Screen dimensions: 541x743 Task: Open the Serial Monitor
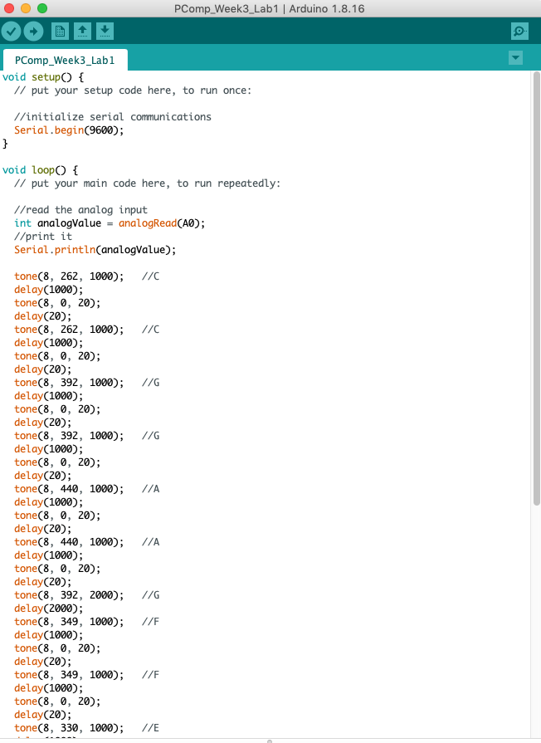519,32
